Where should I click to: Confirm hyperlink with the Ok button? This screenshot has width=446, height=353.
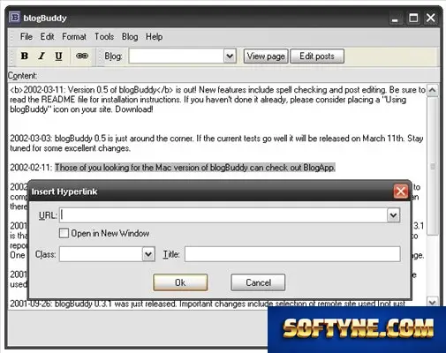[180, 282]
